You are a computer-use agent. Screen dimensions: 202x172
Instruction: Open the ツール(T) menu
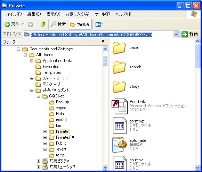pos(102,14)
